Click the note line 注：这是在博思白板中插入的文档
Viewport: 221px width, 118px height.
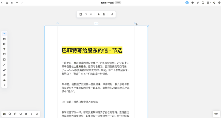[x=79, y=102]
